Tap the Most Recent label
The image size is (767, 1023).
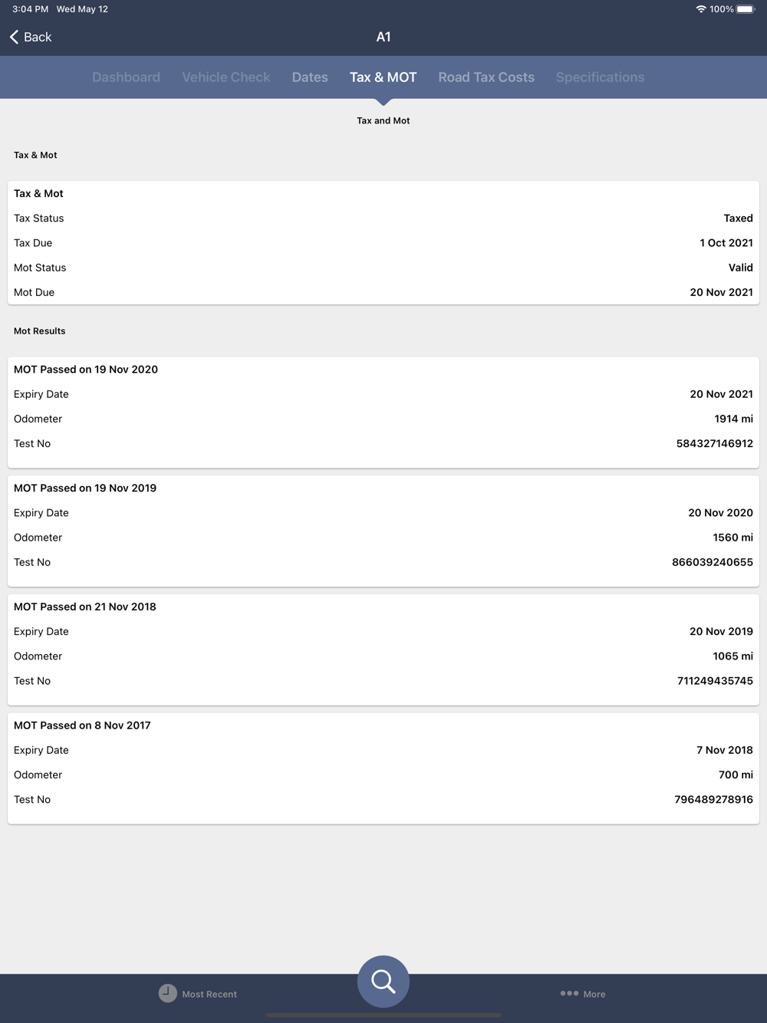click(209, 994)
